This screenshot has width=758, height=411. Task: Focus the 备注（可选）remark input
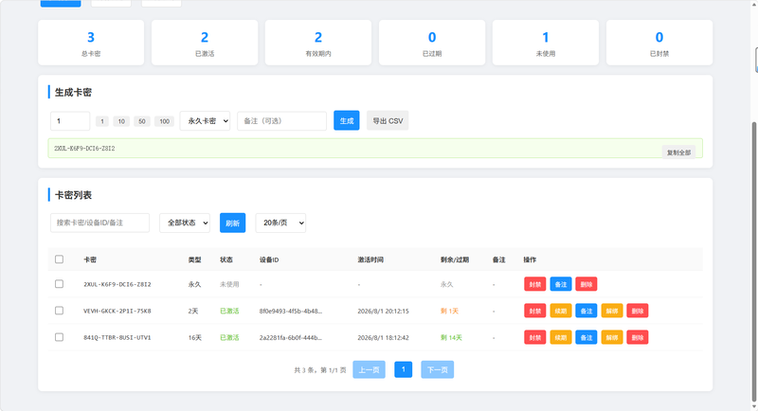(281, 120)
